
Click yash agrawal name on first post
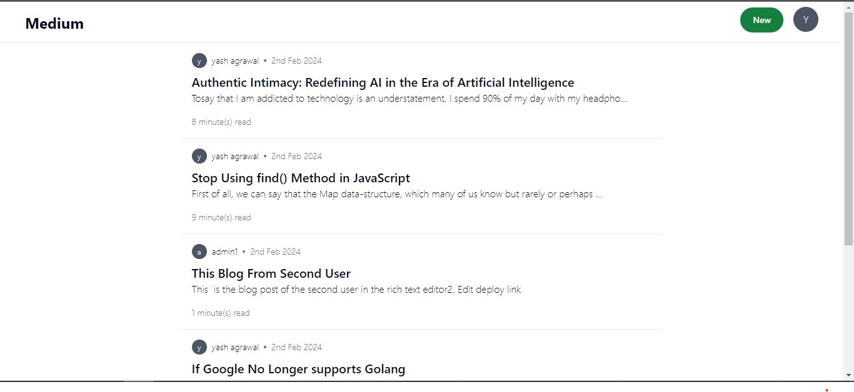235,61
